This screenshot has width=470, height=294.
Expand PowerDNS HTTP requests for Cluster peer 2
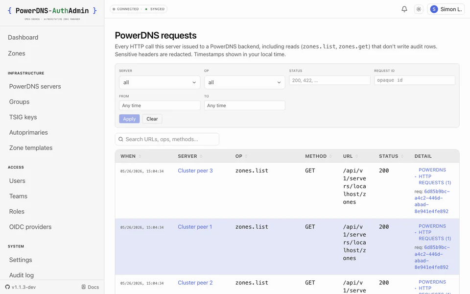point(434,288)
